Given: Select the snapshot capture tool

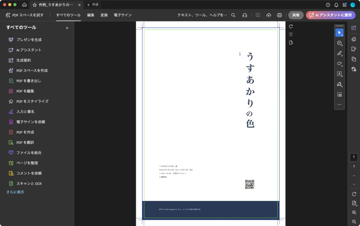Looking at the screenshot, I should coord(339,94).
